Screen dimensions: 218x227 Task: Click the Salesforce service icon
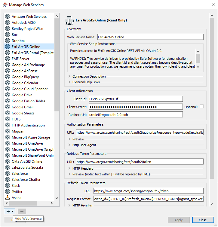(x=8, y=173)
